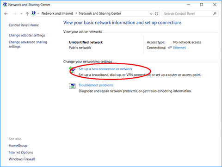Click the search magnifier icon
The height and width of the screenshot is (167, 222).
[215, 13]
